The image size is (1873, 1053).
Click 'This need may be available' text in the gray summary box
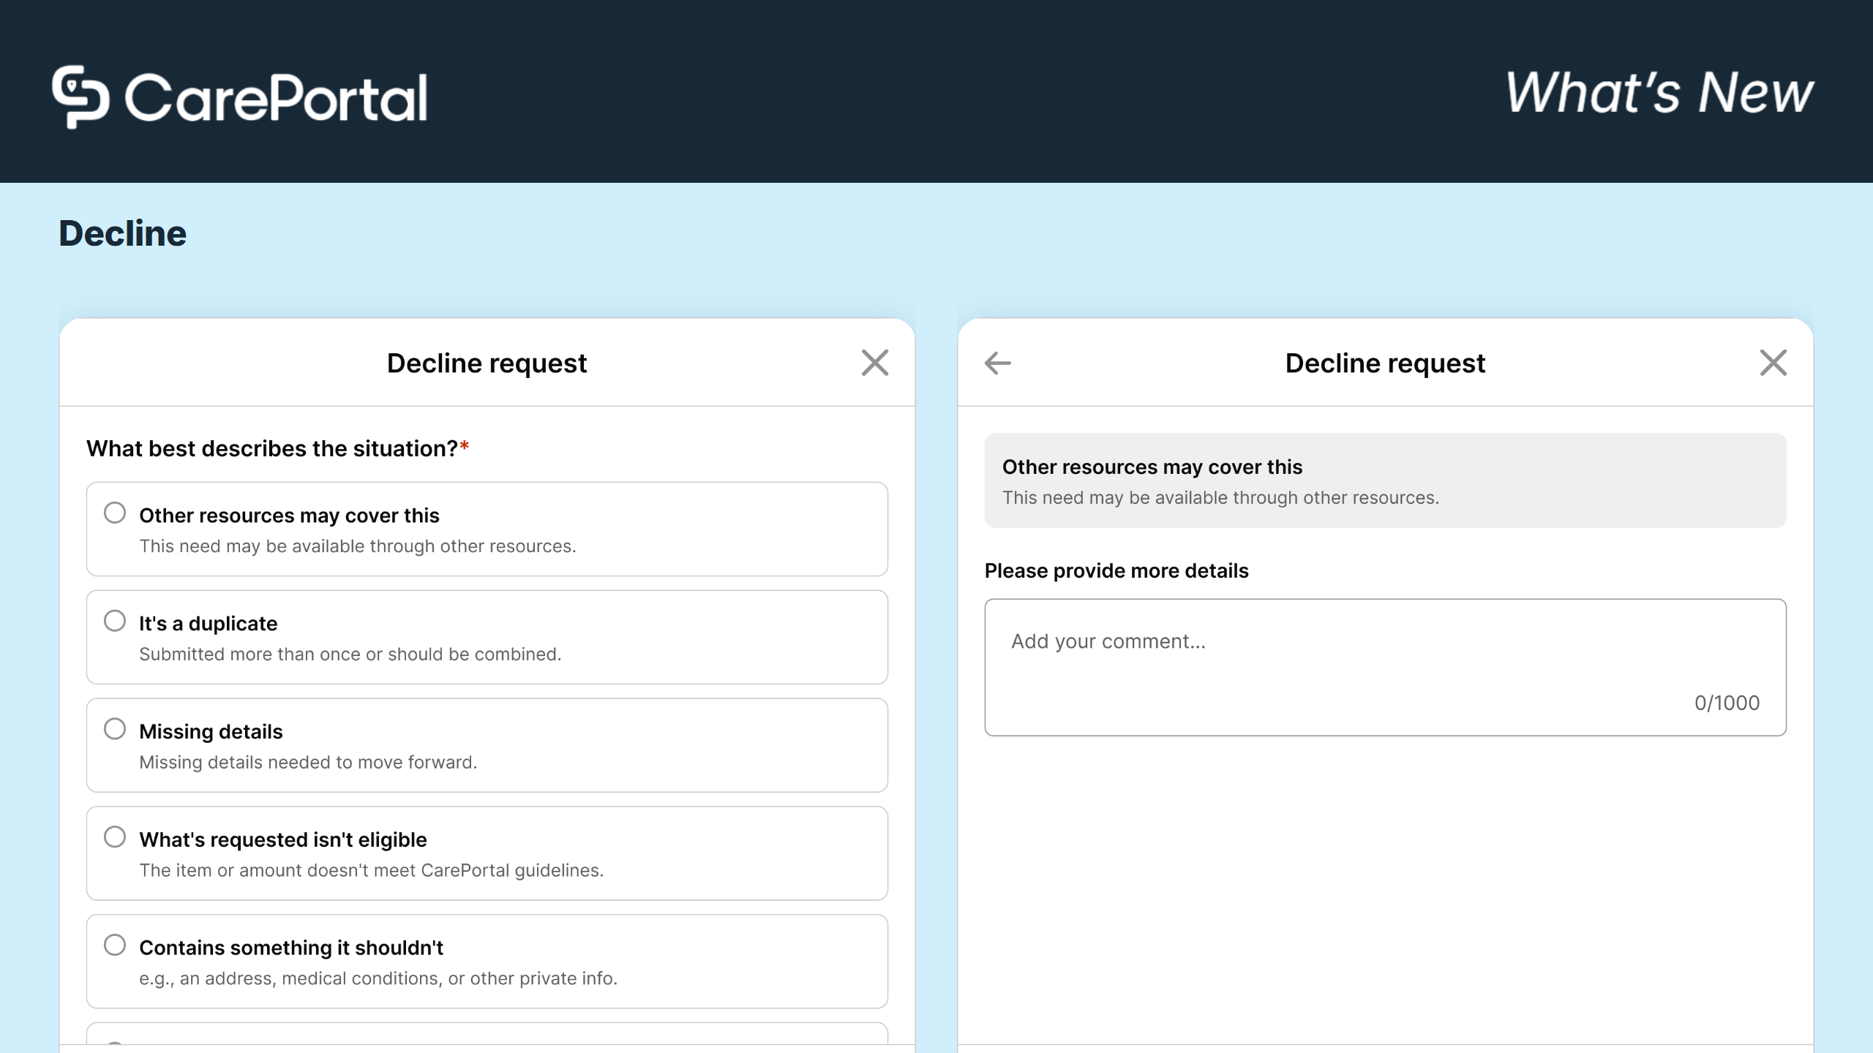(1220, 497)
